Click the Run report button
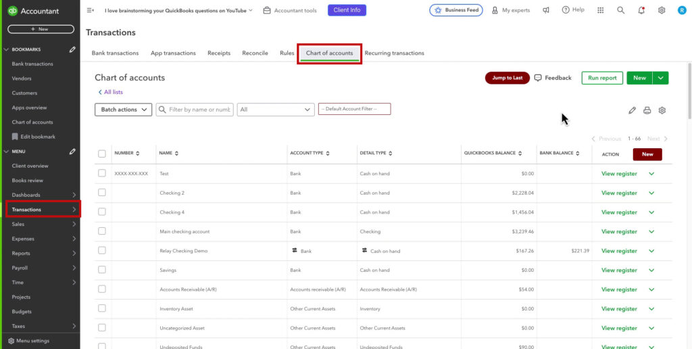 tap(602, 78)
